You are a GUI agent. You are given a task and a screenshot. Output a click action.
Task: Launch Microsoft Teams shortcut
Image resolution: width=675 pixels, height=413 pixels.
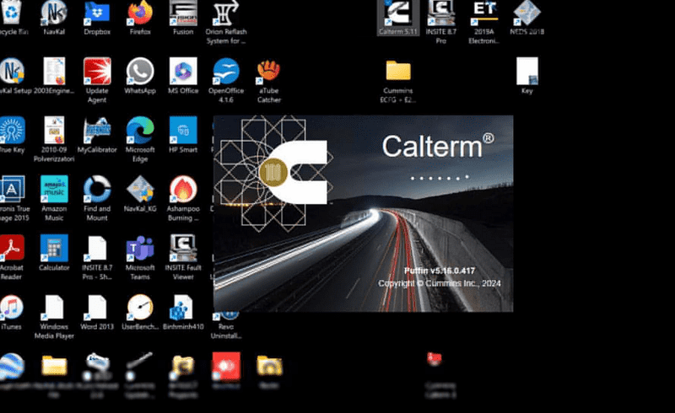(x=140, y=257)
